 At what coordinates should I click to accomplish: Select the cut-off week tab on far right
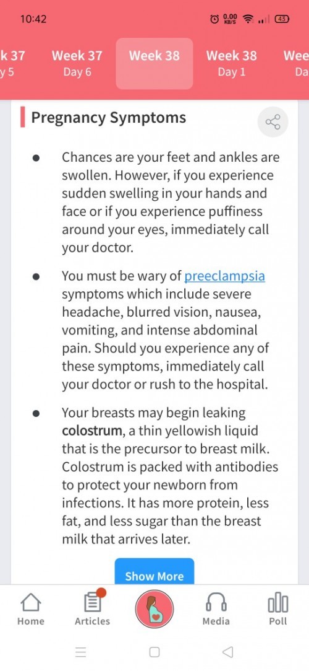click(296, 63)
